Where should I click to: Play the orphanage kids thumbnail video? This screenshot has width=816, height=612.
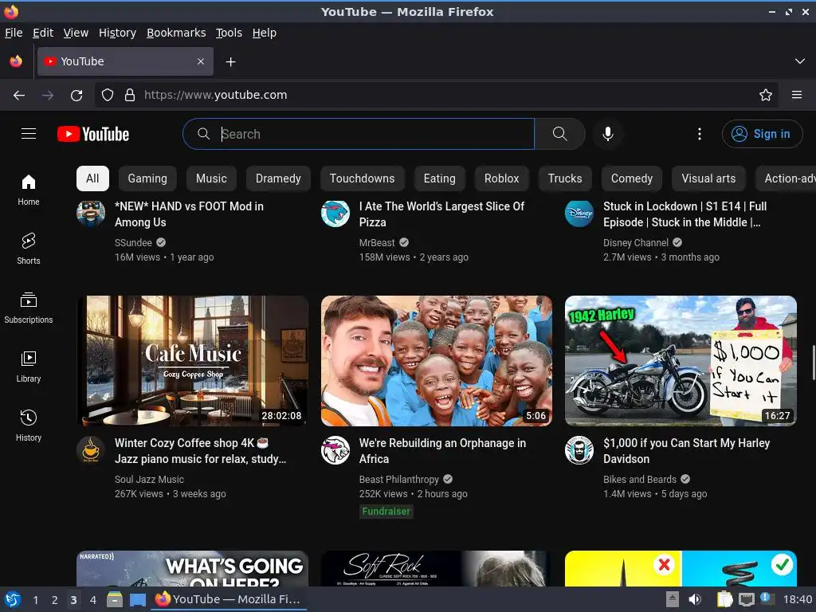pyautogui.click(x=437, y=361)
